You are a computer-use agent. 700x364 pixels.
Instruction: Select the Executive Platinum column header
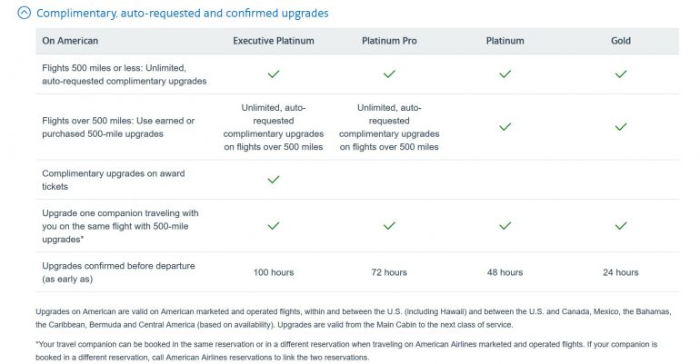273,41
